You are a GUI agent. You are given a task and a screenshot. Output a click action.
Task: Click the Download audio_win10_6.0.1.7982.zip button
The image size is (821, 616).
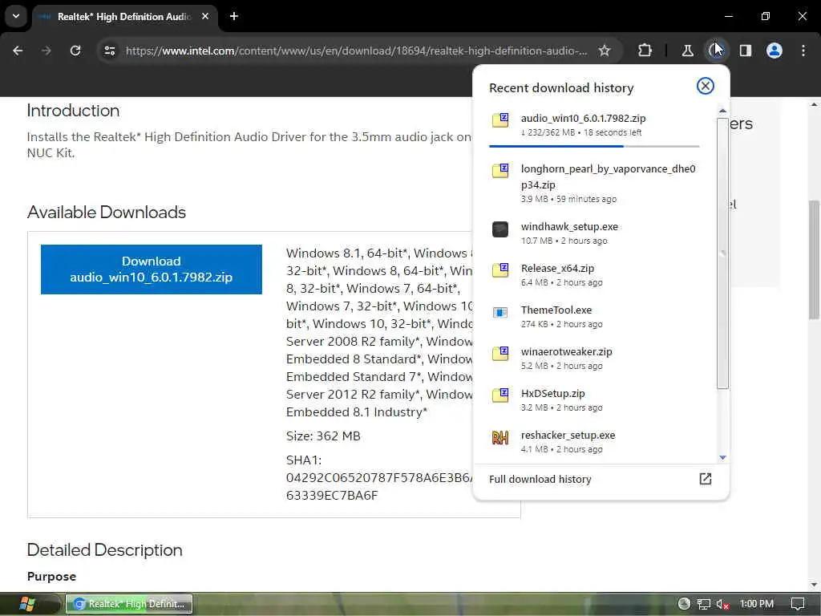coord(152,269)
